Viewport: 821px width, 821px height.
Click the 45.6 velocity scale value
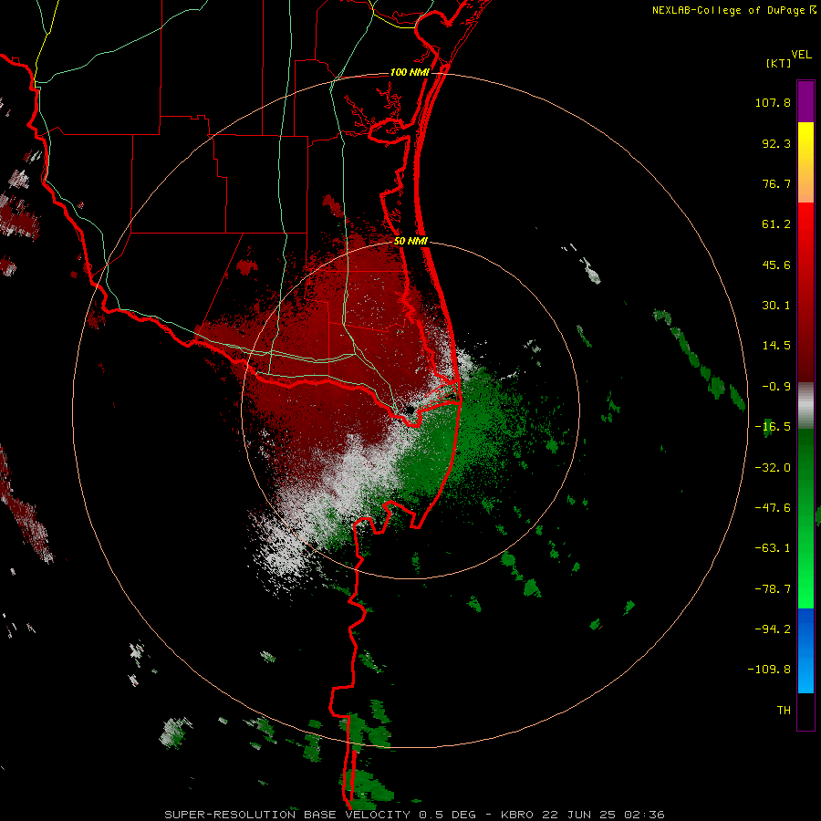pos(776,265)
